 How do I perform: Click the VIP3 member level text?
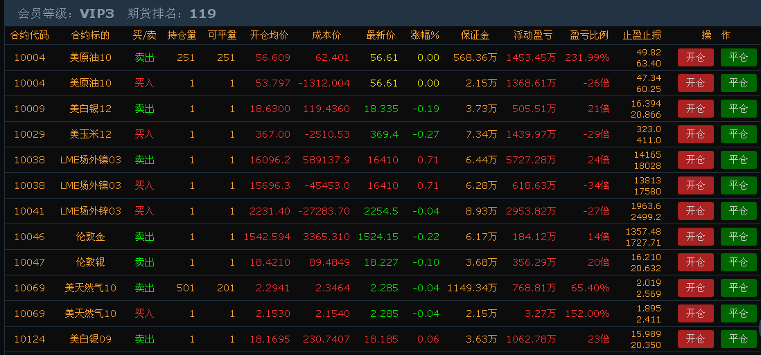click(x=96, y=14)
